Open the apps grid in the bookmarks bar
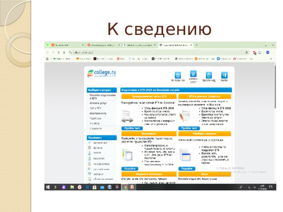 pos(47,59)
